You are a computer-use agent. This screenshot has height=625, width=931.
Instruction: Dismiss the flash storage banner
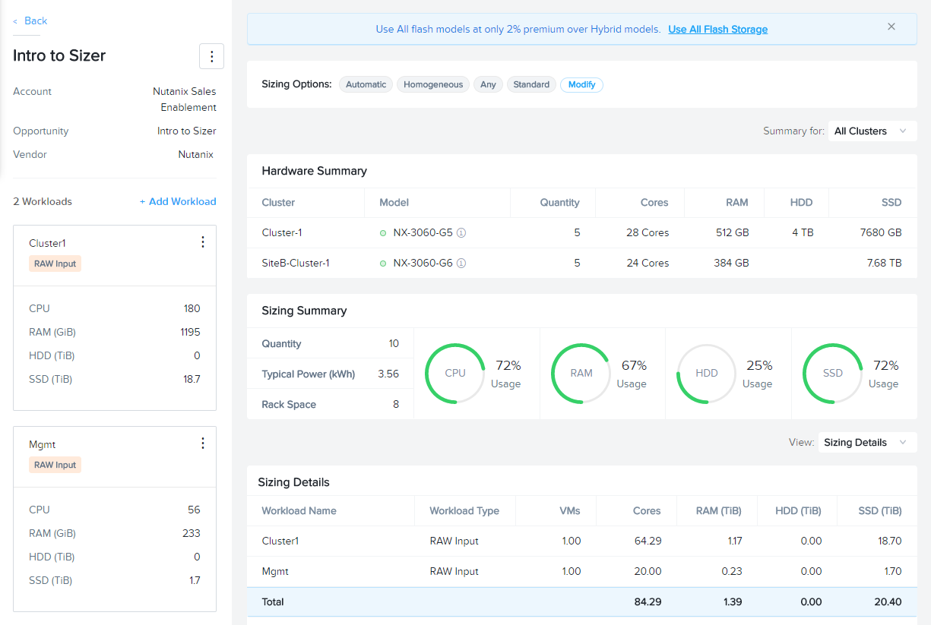tap(891, 27)
